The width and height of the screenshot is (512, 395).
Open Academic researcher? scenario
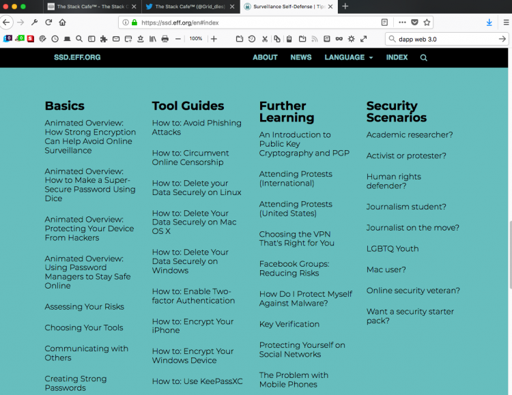(410, 135)
